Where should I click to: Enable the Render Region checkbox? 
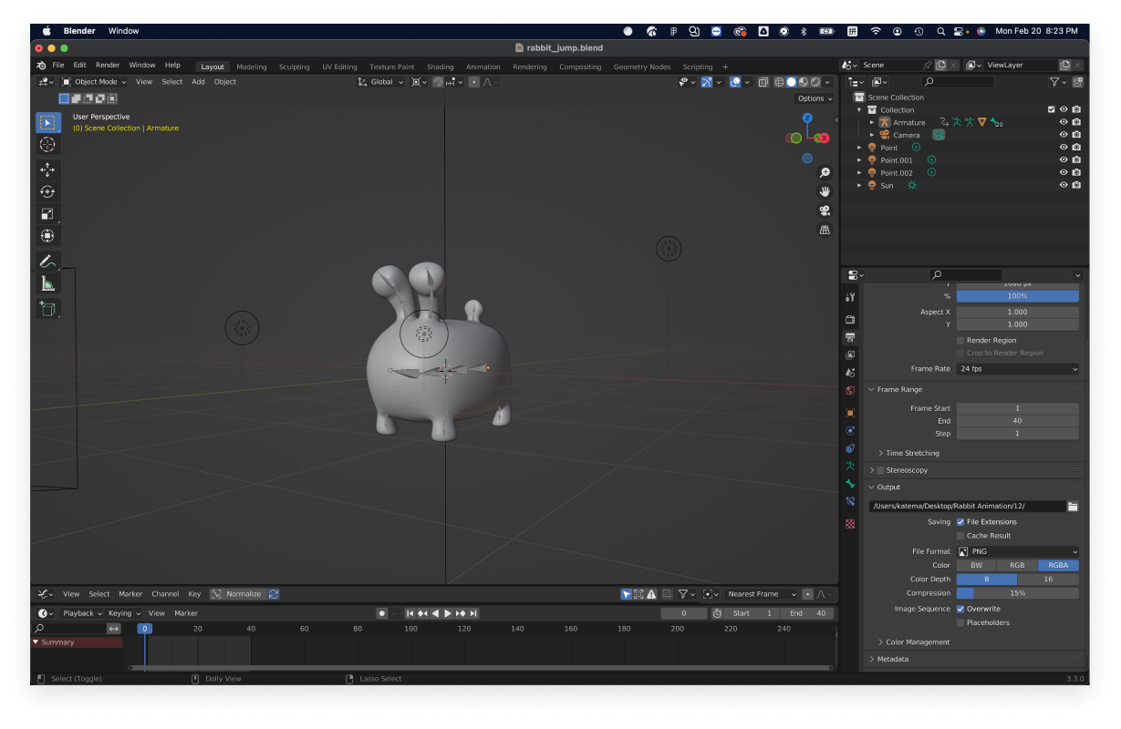tap(960, 340)
